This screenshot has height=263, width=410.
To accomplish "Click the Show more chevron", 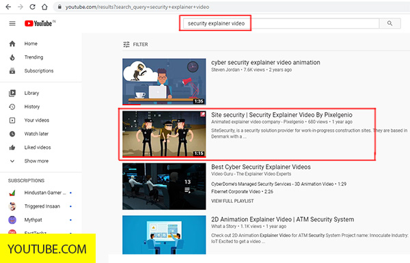I will tap(12, 161).
